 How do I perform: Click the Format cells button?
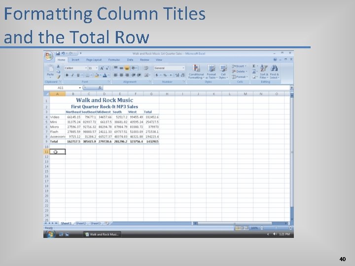240,77
